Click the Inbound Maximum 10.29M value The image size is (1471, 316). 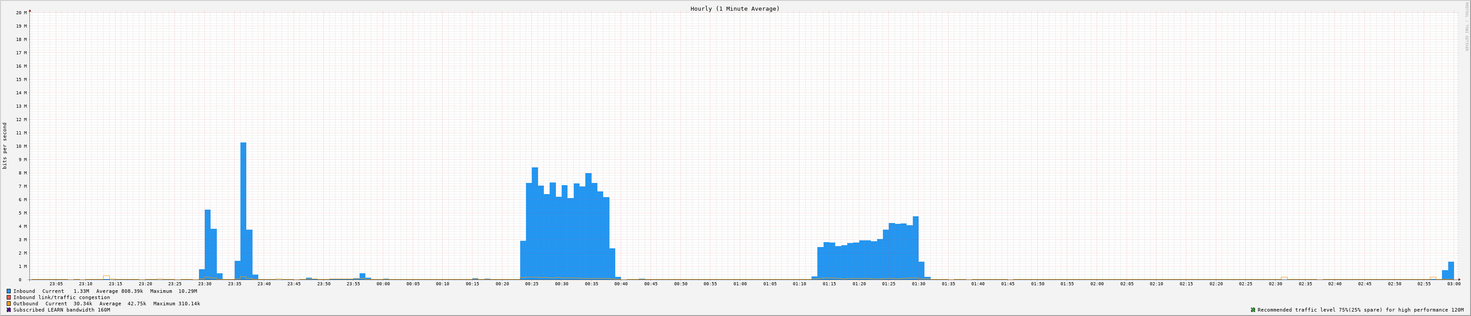click(187, 291)
